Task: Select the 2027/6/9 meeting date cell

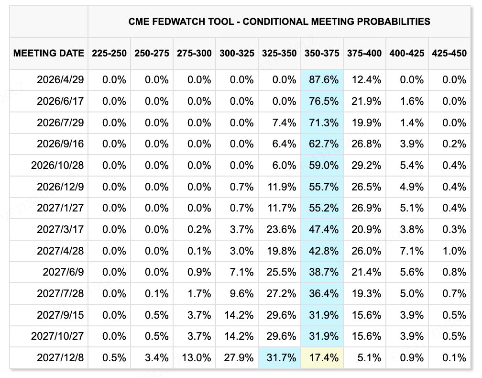Action: click(63, 272)
